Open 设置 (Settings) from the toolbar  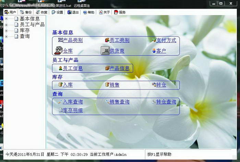(57, 12)
